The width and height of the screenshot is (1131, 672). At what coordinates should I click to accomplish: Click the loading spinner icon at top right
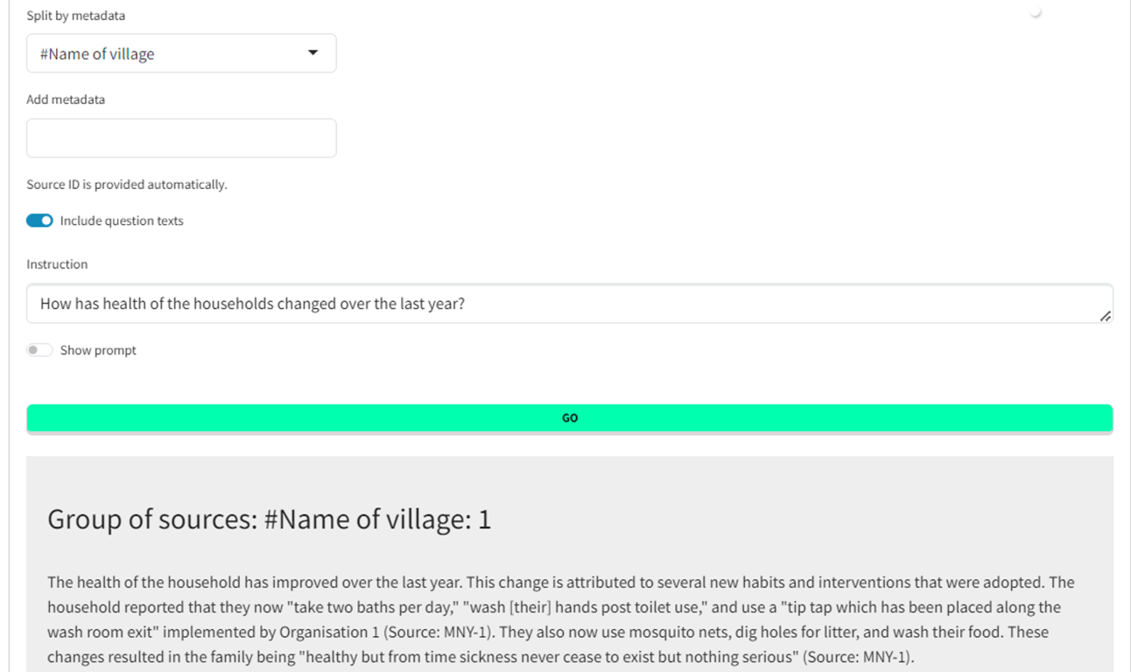[x=1036, y=12]
